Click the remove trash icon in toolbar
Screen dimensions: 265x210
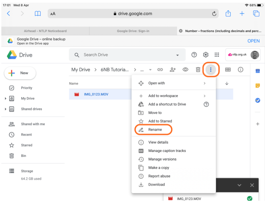point(198,69)
